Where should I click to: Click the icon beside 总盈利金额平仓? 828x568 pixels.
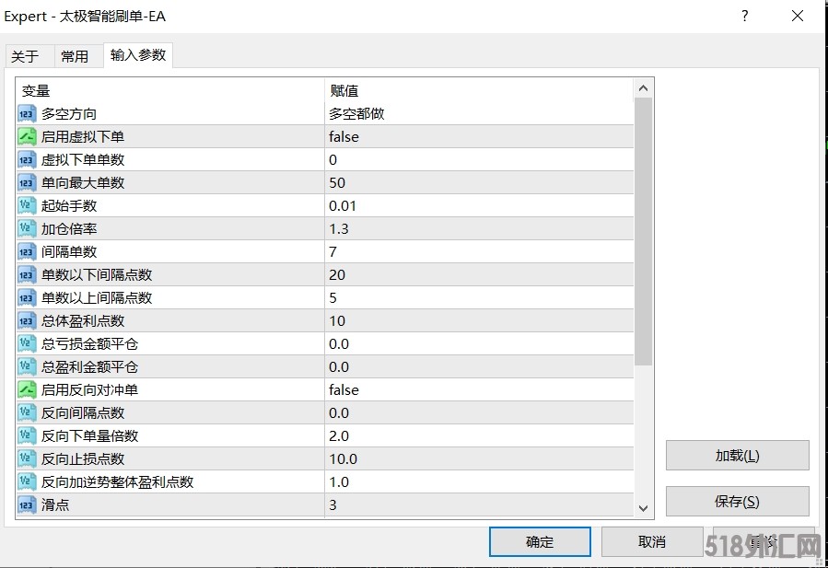click(27, 367)
